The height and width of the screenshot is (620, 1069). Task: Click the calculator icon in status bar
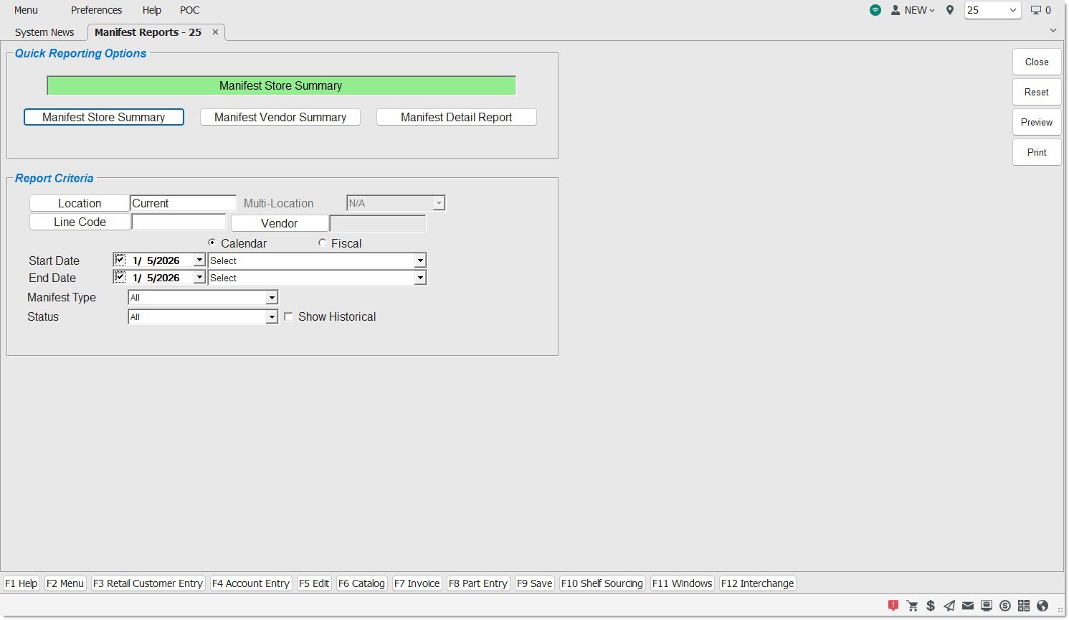(1024, 606)
